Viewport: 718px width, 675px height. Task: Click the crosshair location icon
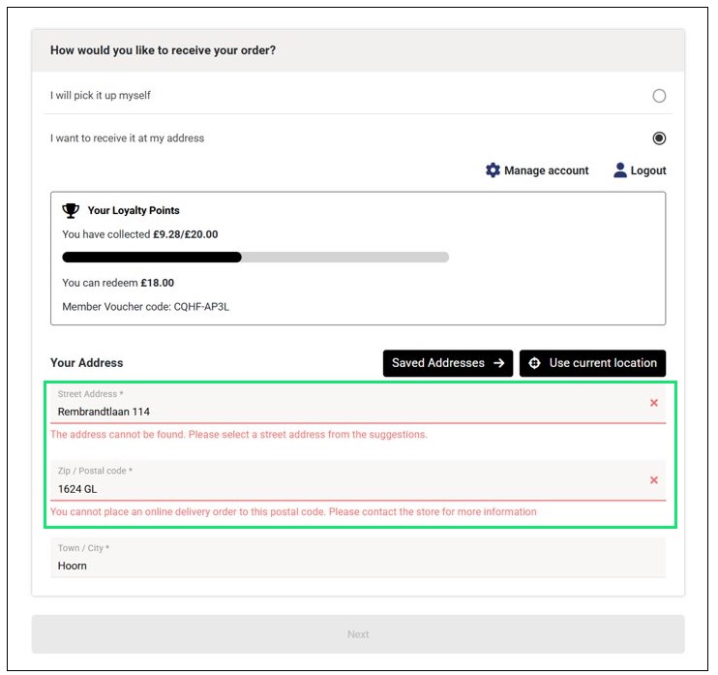pos(535,363)
